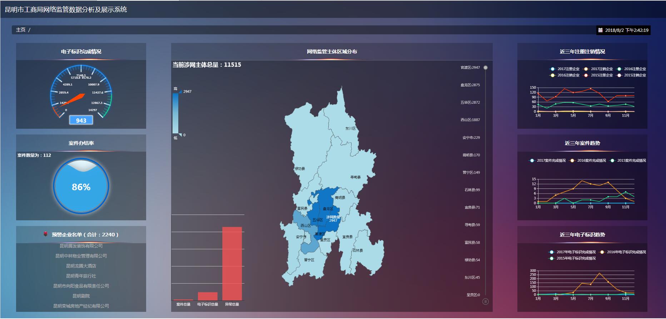Click the red alarm icon beside 预警企业名单
Viewport: 666px width, 319px height.
(x=45, y=234)
